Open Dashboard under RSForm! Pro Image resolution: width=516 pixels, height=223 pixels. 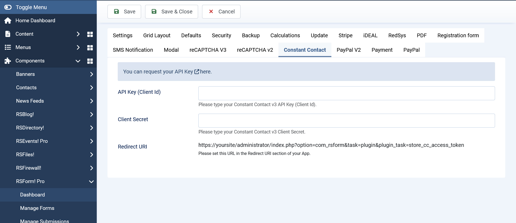[48, 195]
